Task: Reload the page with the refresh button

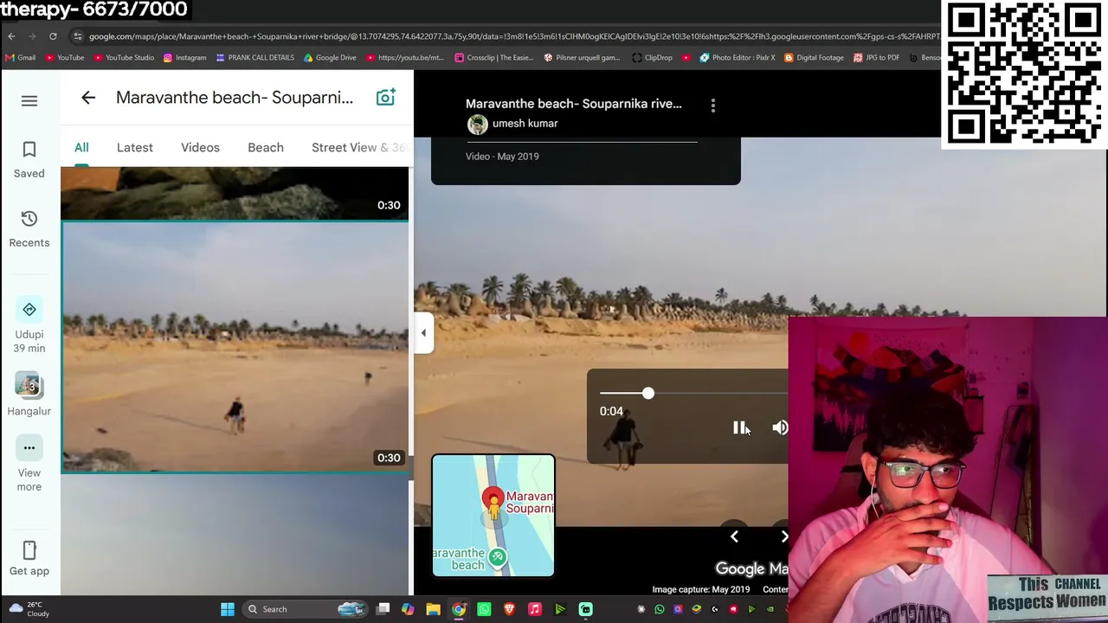Action: [x=53, y=36]
